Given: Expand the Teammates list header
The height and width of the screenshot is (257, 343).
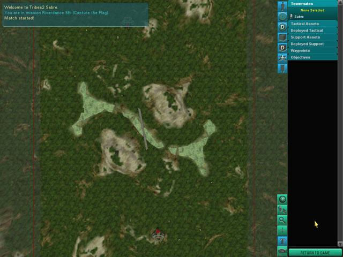Looking at the screenshot, I should pyautogui.click(x=312, y=4).
